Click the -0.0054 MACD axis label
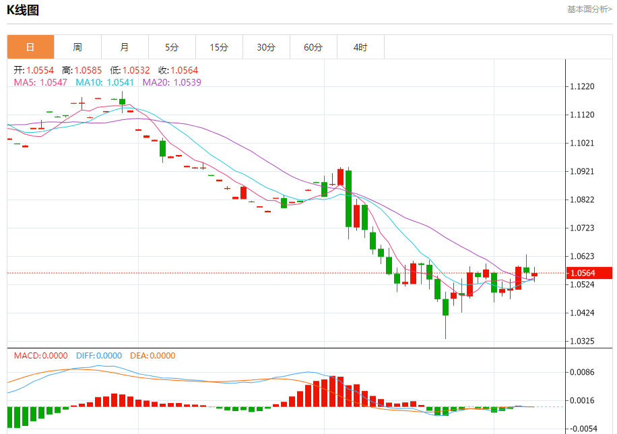Viewport: 617px width, 434px height. coord(582,429)
